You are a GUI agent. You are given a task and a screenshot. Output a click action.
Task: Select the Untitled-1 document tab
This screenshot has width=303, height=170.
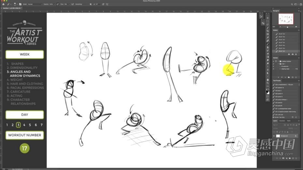(12, 8)
